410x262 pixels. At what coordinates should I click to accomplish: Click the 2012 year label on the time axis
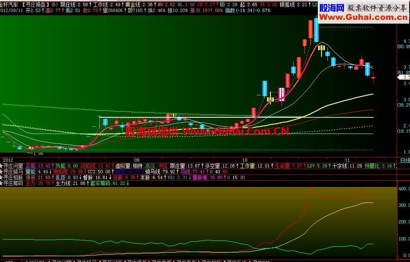[8, 160]
